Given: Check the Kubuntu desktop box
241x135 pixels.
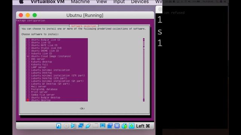Looking at the screenshot, I should tap(28, 62).
